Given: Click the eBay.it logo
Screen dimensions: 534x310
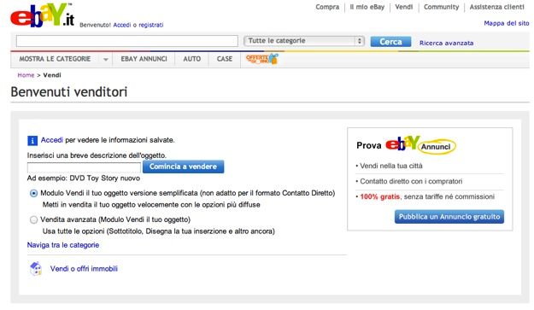Looking at the screenshot, I should (43, 15).
